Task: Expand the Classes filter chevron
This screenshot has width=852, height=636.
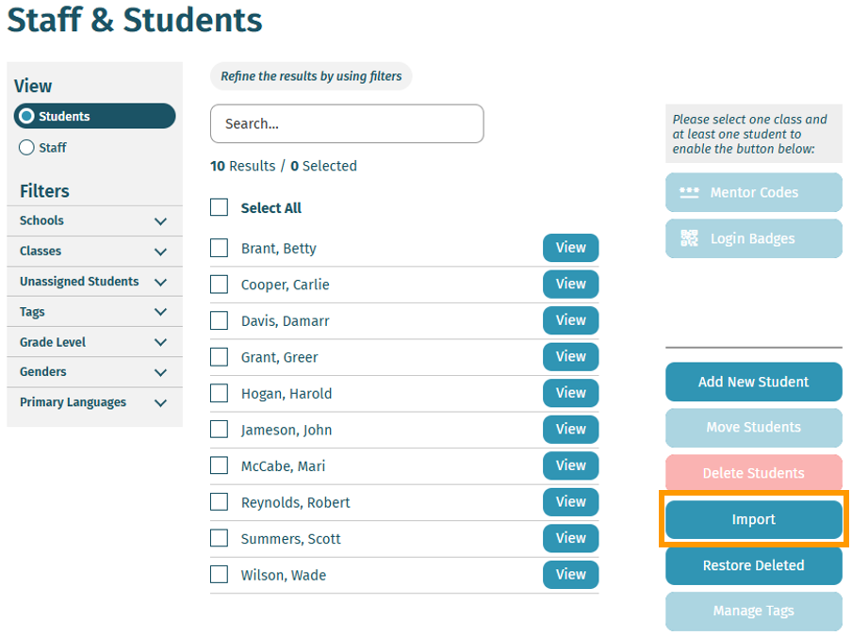Action: pos(160,252)
